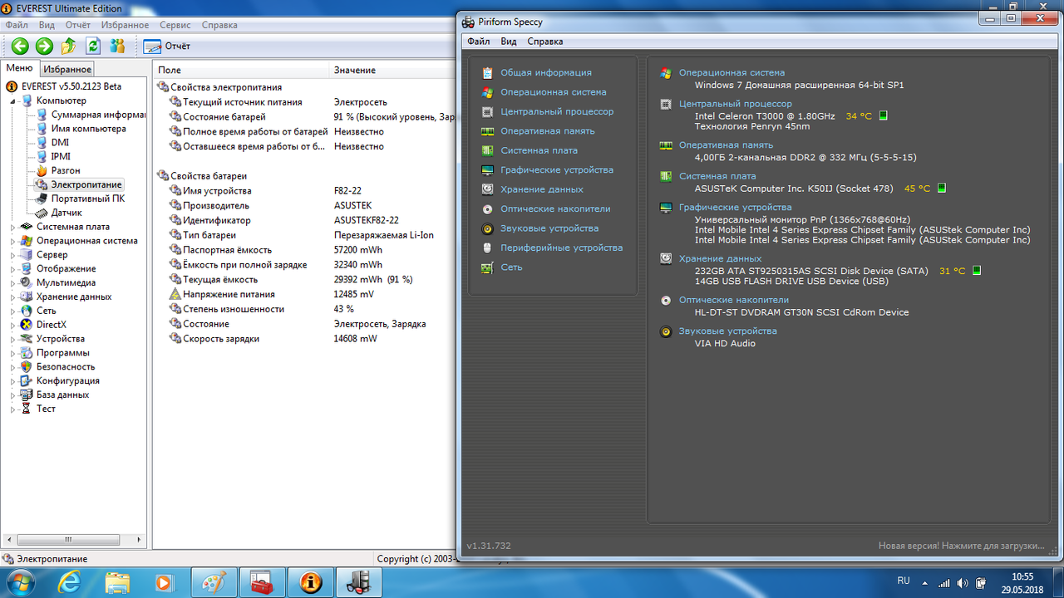Click the Поле column header
Viewport: 1064px width, 598px height.
coord(242,70)
